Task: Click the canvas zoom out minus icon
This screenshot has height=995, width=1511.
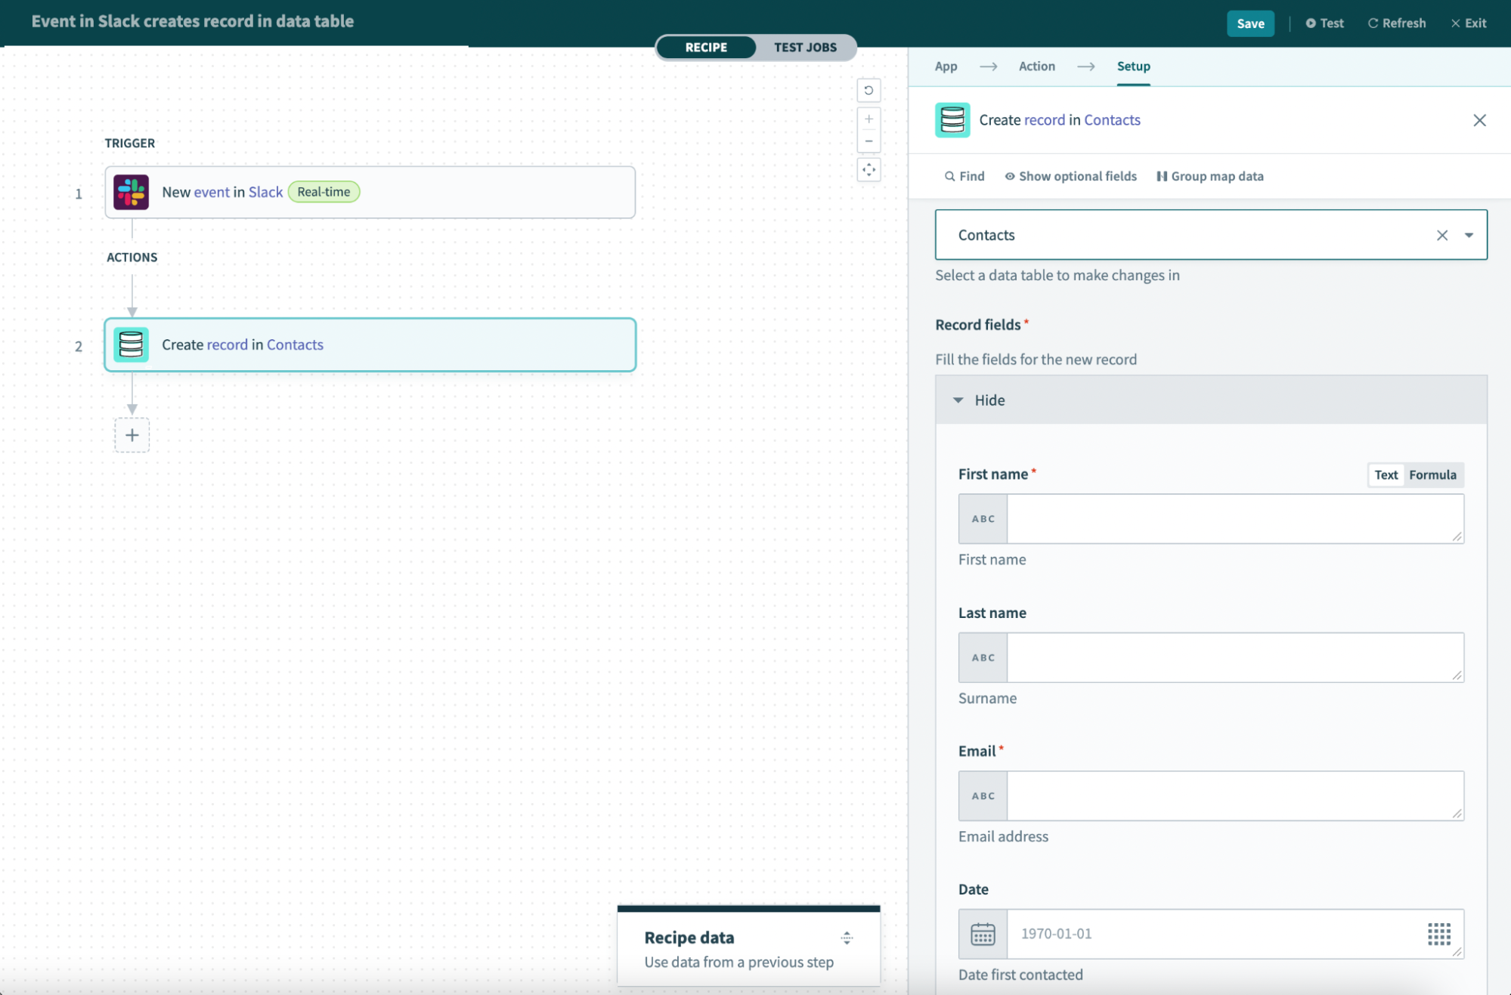Action: pos(869,141)
